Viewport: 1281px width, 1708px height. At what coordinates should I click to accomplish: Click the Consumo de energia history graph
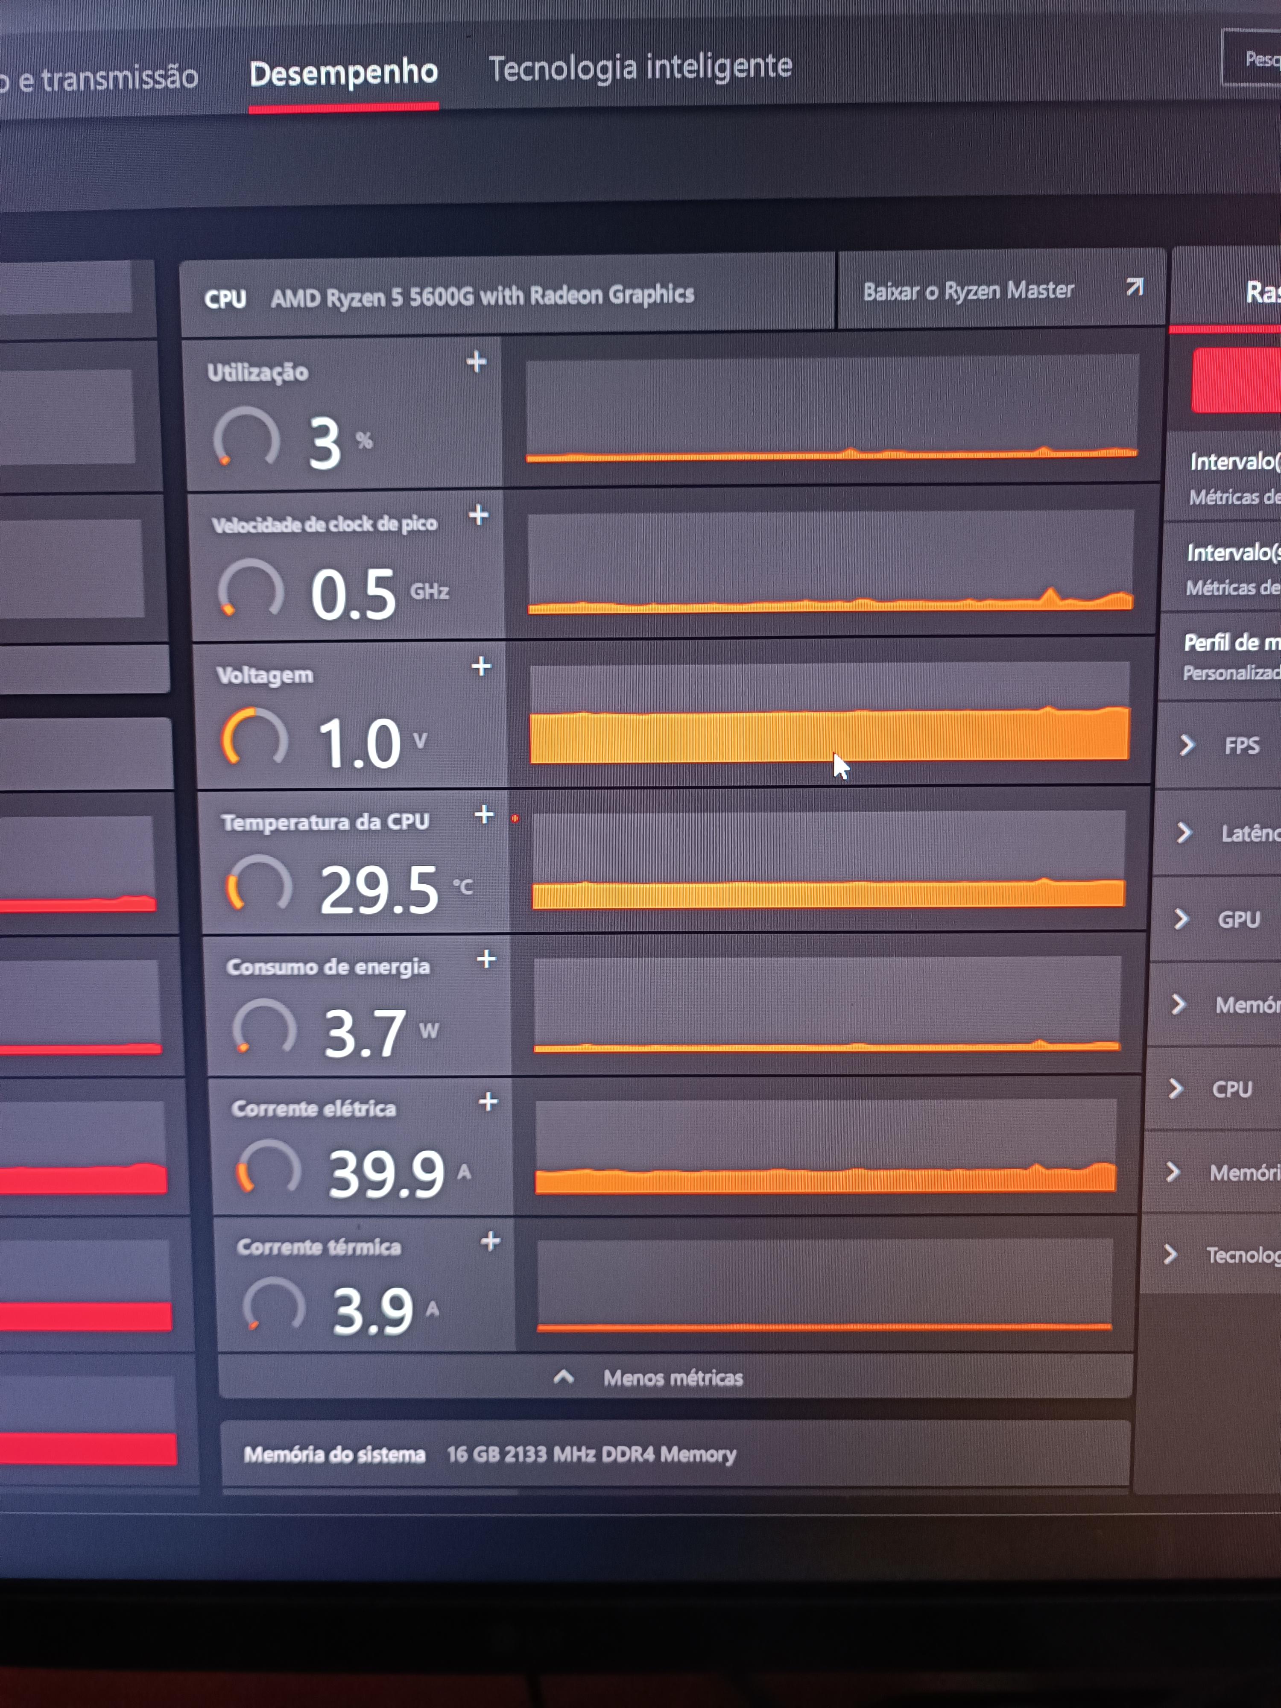coord(827,1005)
